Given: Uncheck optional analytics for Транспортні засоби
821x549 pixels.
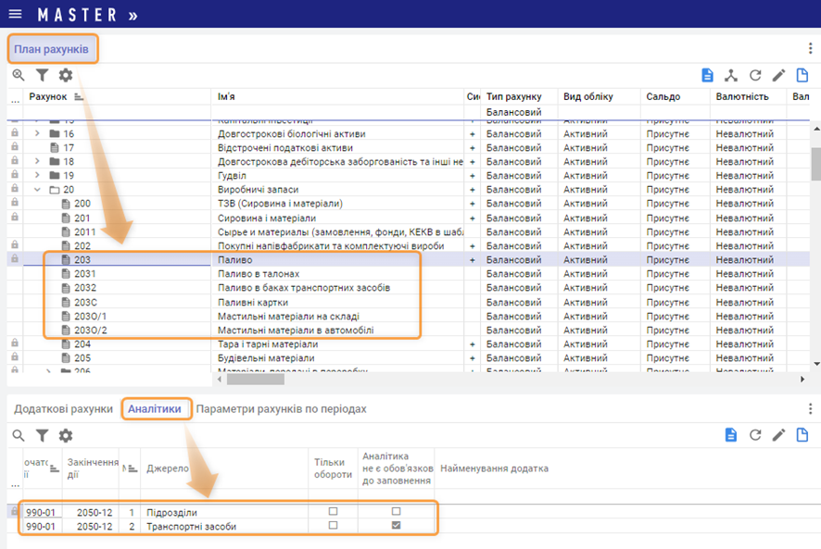Looking at the screenshot, I should coord(397,526).
